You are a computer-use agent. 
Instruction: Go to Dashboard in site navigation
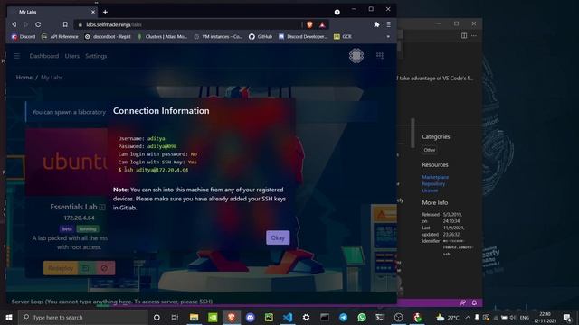(x=44, y=56)
